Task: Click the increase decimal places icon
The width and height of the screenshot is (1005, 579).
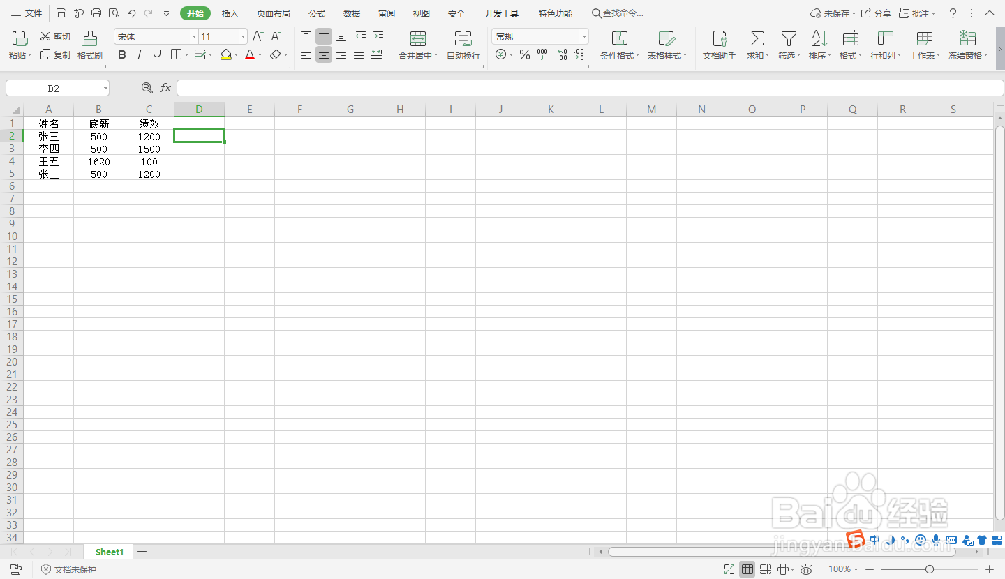Action: pos(562,54)
